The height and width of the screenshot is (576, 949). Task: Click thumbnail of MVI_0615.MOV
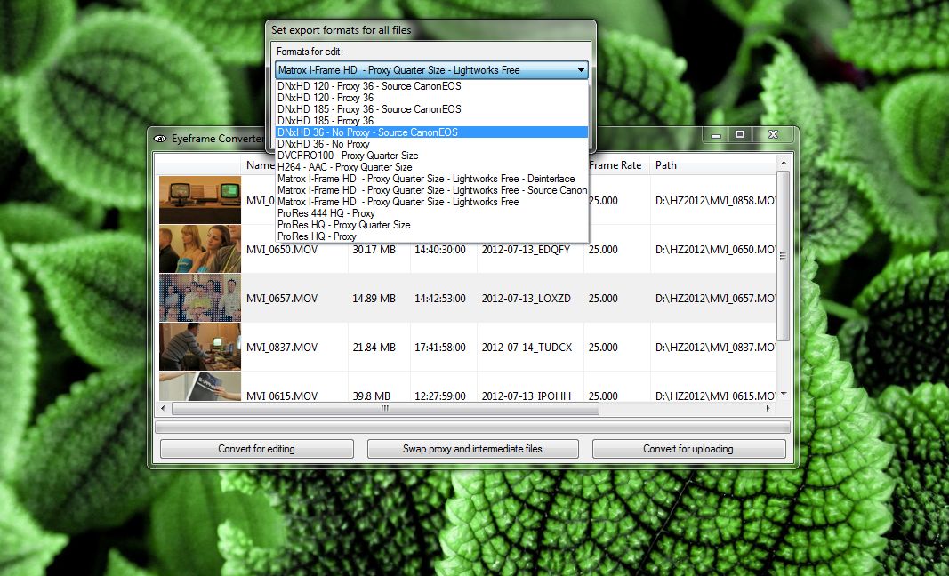(200, 386)
